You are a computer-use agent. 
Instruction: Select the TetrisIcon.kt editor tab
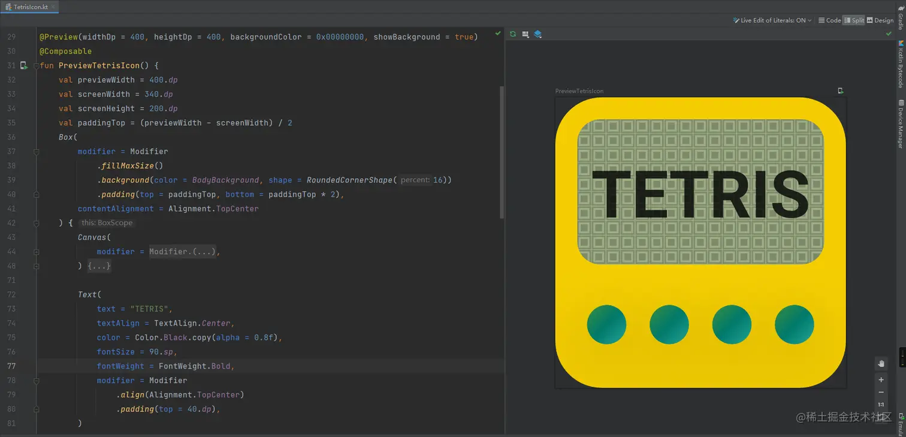tap(31, 7)
